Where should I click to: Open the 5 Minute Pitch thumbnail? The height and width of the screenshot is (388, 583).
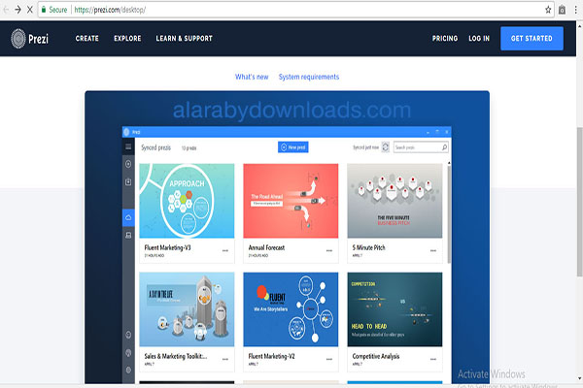coord(394,201)
